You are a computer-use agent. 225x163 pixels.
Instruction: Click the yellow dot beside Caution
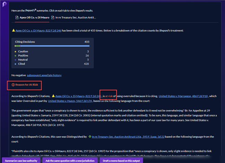pos(15,51)
